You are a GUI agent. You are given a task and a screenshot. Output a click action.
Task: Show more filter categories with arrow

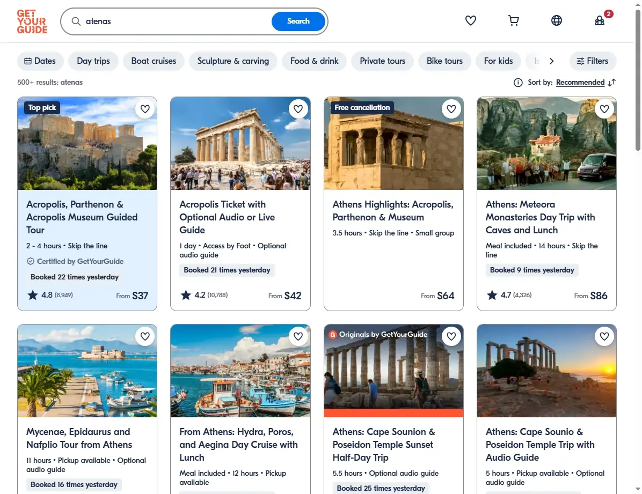pyautogui.click(x=551, y=61)
